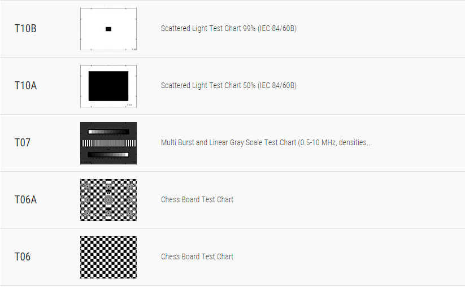Open Scattered Light Test Chart 99% description

(229, 28)
